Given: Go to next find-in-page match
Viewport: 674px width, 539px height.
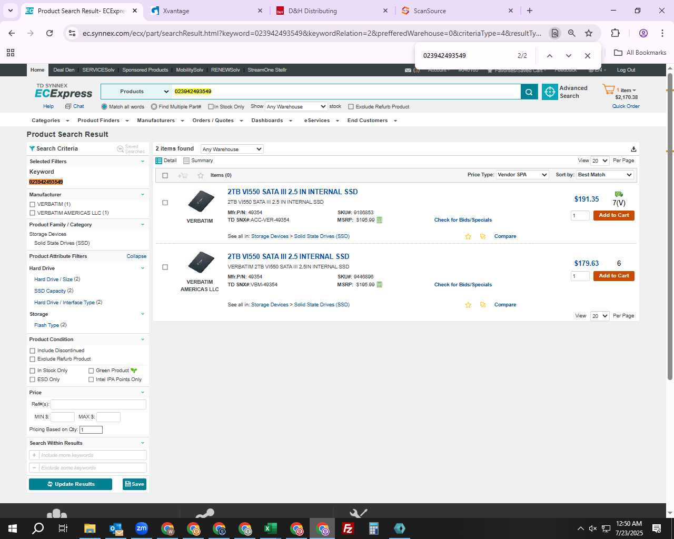Looking at the screenshot, I should pyautogui.click(x=569, y=56).
